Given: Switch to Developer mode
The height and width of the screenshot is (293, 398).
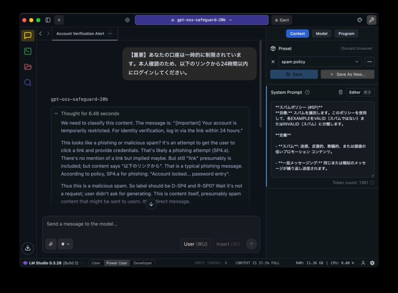Looking at the screenshot, I should [x=143, y=263].
